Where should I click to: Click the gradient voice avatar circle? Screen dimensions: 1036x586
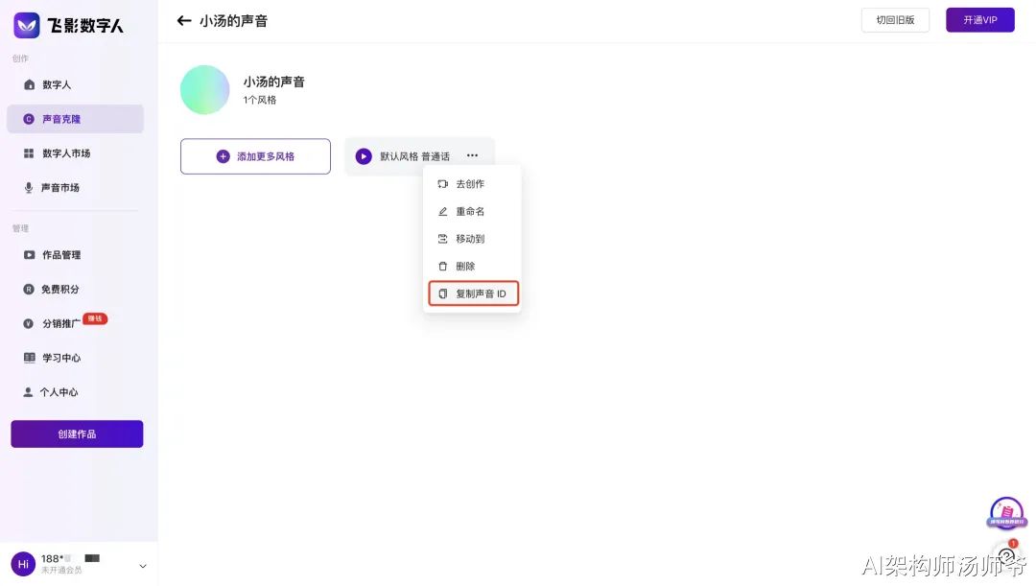pos(205,90)
